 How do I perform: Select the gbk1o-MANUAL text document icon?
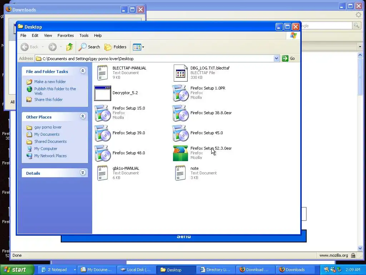pyautogui.click(x=103, y=173)
